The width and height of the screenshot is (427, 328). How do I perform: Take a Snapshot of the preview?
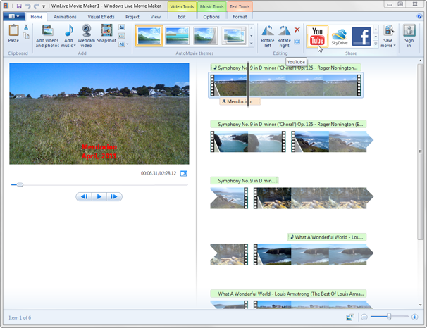[x=106, y=33]
